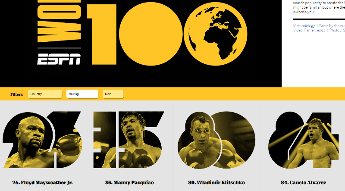Click the vertical 'WORLD' banner text
The height and width of the screenshot is (191, 345).
[x=59, y=21]
